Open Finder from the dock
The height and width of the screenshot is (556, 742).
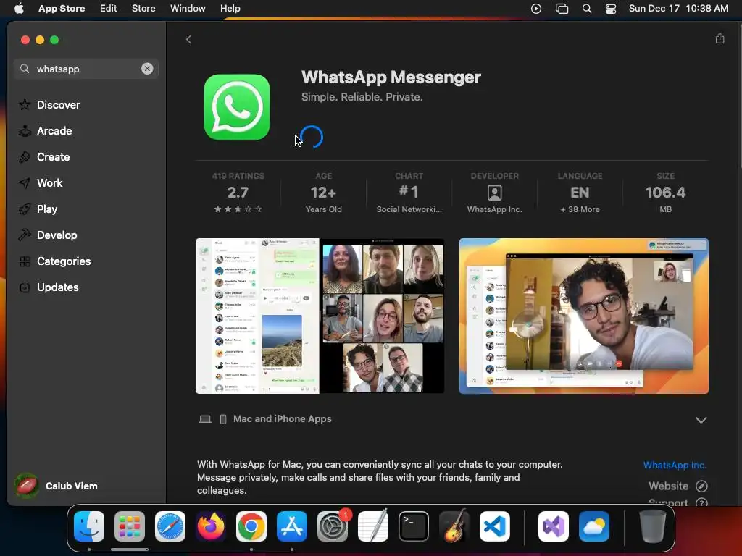(x=89, y=526)
